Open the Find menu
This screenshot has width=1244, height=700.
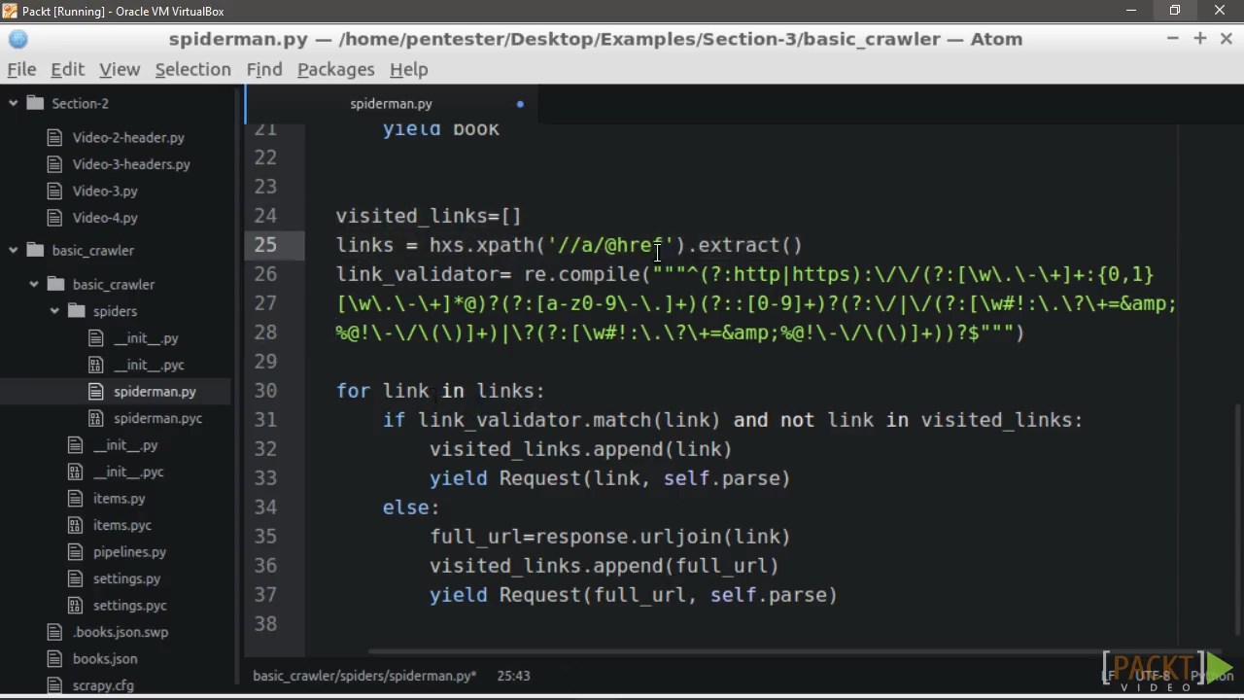(264, 69)
